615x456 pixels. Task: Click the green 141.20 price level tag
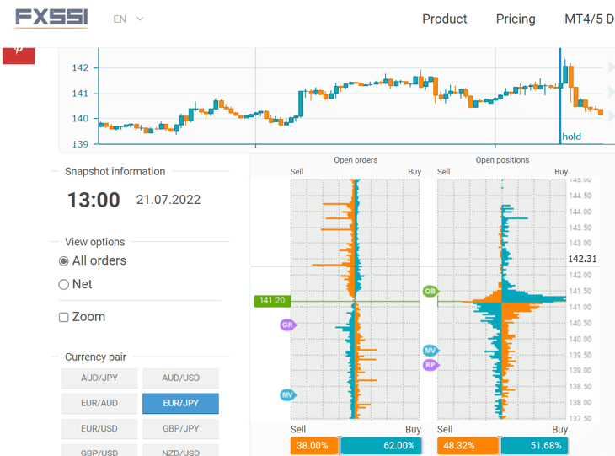(x=271, y=300)
